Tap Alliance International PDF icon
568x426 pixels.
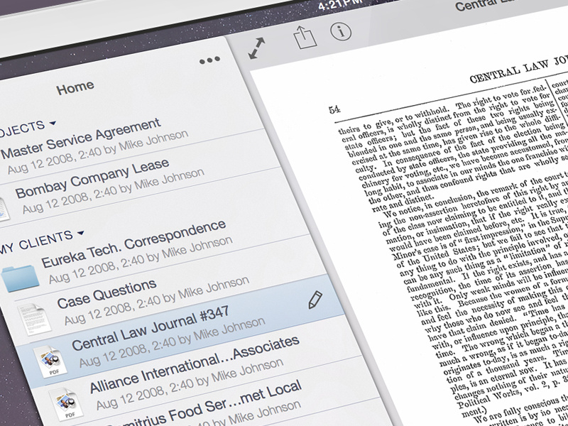pyautogui.click(x=65, y=404)
